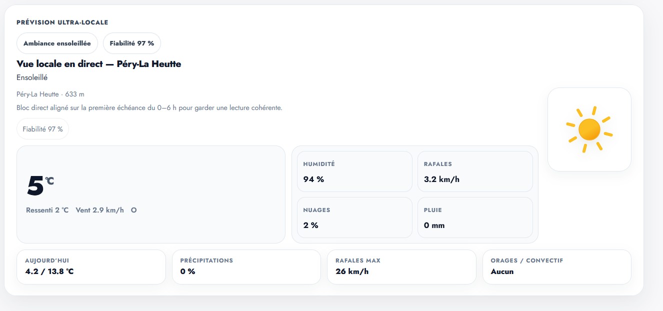Click the Ambiance ensoleillée chip
This screenshot has height=311, width=663.
pos(57,43)
